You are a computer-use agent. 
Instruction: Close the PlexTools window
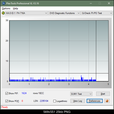tap(109, 3)
